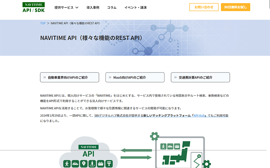Go to イベント・講演 page
This screenshot has height=168, width=270.
coord(135,7)
